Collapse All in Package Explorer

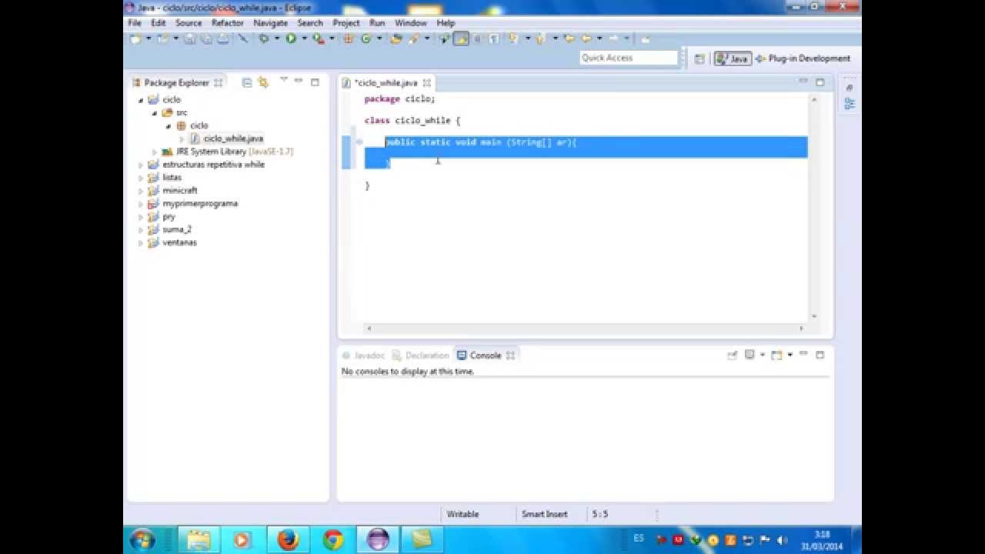247,82
